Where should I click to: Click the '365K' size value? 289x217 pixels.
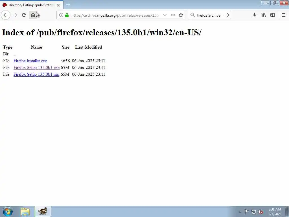65,61
